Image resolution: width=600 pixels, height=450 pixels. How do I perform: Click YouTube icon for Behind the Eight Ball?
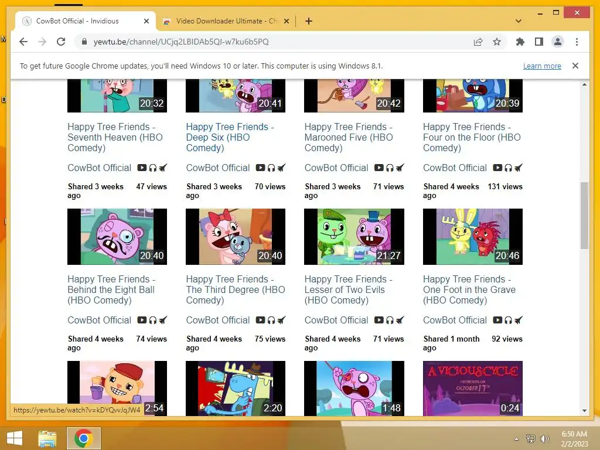[x=142, y=320]
